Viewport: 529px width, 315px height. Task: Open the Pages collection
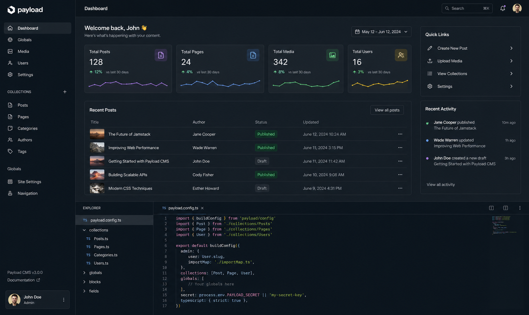point(37,117)
